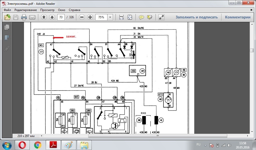Open the Комментарии pane
Viewport: 256px width, 150px height.
[x=238, y=17]
